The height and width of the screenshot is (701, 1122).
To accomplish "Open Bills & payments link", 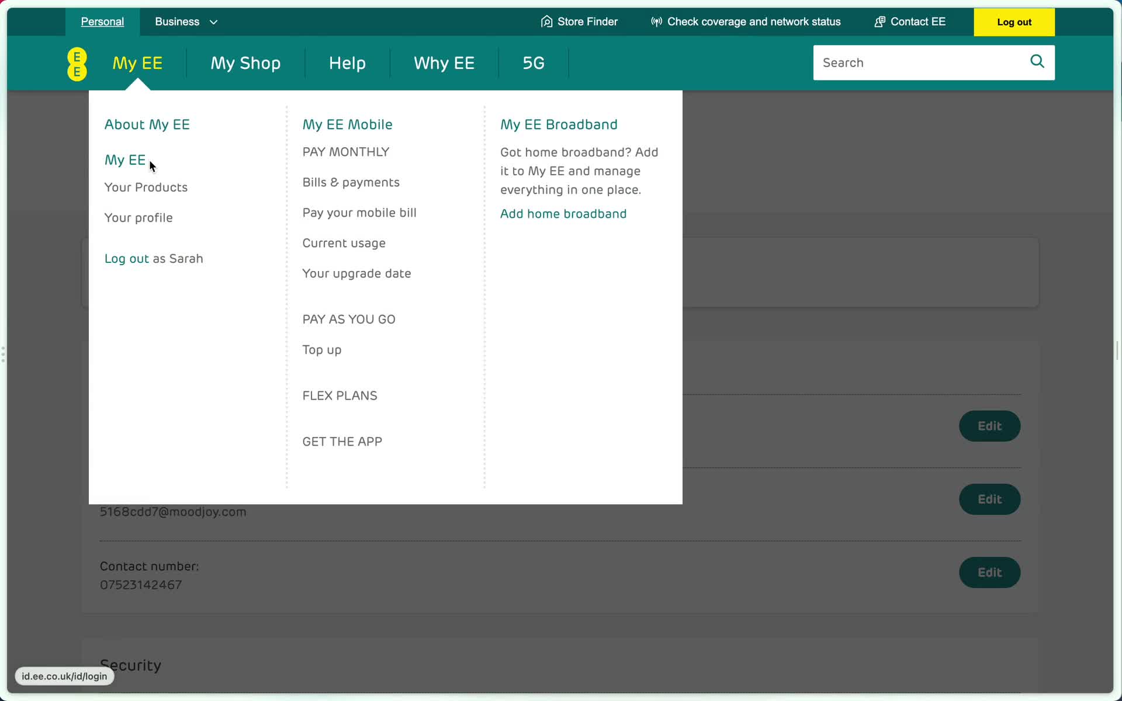I will 351,182.
